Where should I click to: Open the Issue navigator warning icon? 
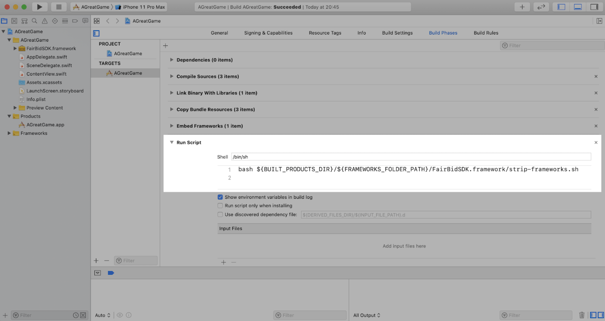coord(45,21)
